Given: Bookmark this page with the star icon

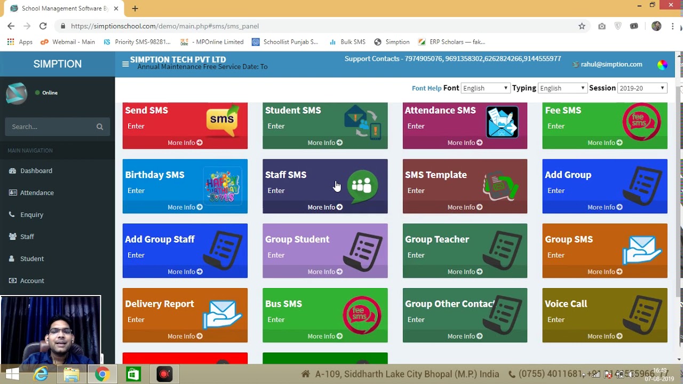Looking at the screenshot, I should click(x=582, y=26).
